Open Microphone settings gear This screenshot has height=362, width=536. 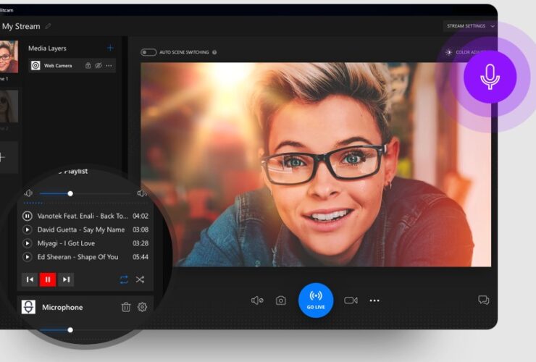(142, 307)
